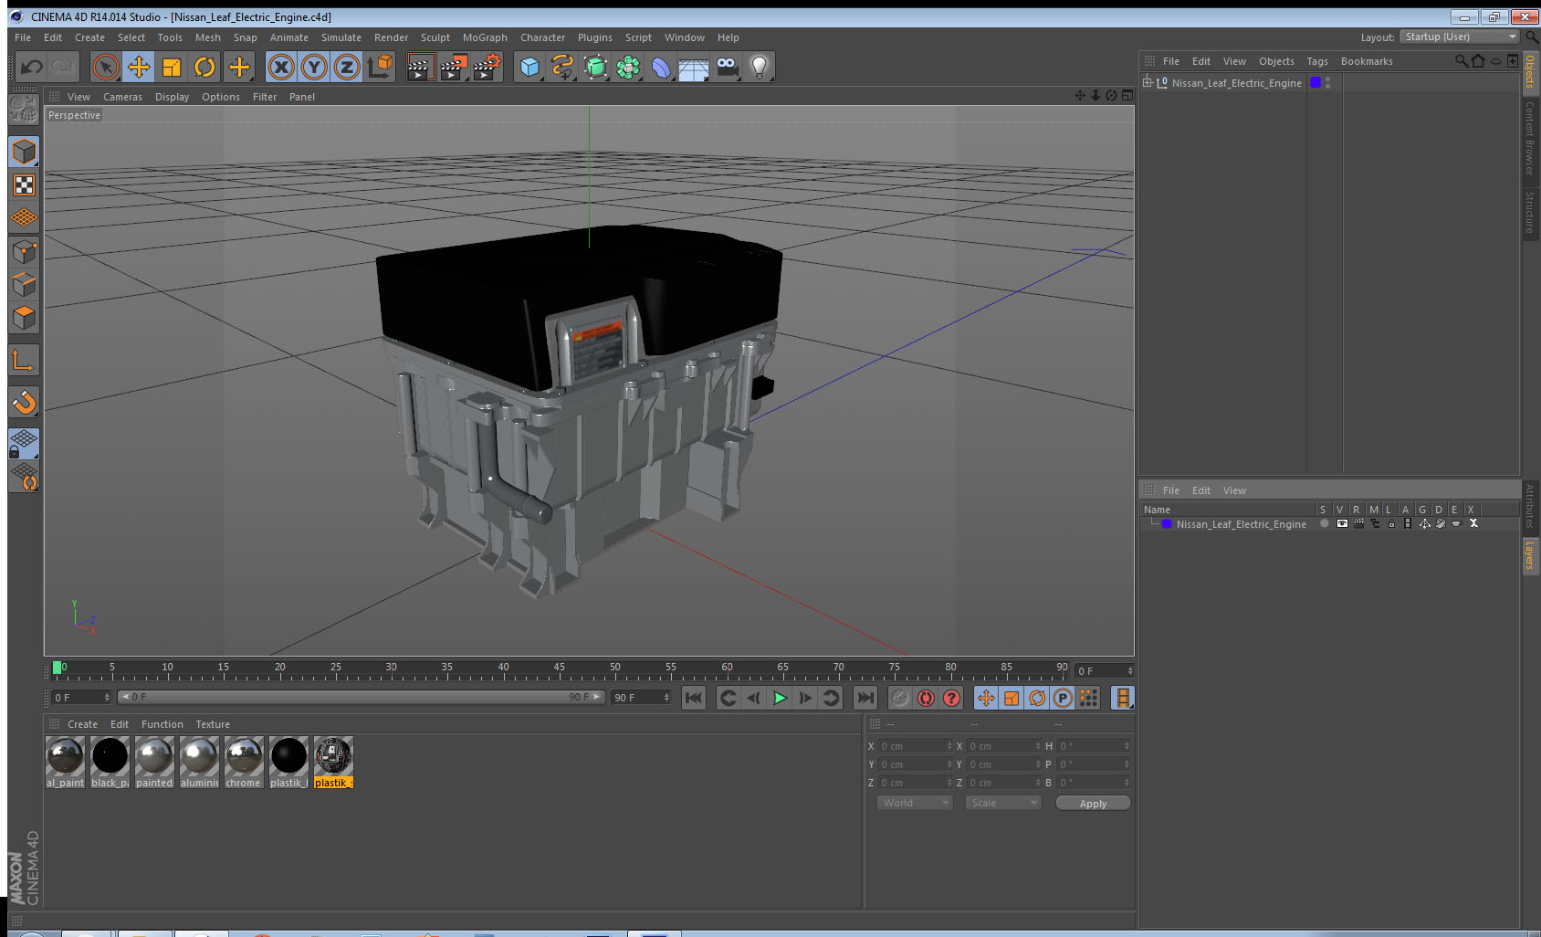Open the Sculpt menu

point(435,37)
